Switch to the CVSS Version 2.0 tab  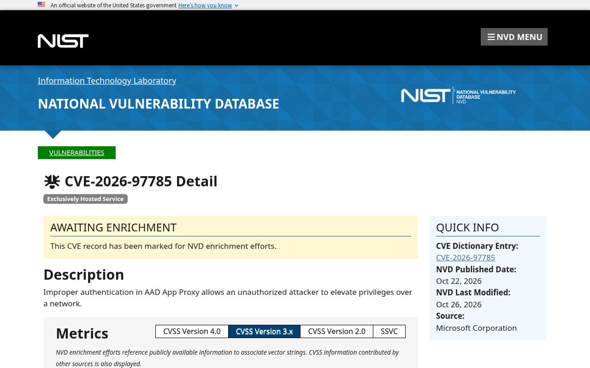click(337, 331)
